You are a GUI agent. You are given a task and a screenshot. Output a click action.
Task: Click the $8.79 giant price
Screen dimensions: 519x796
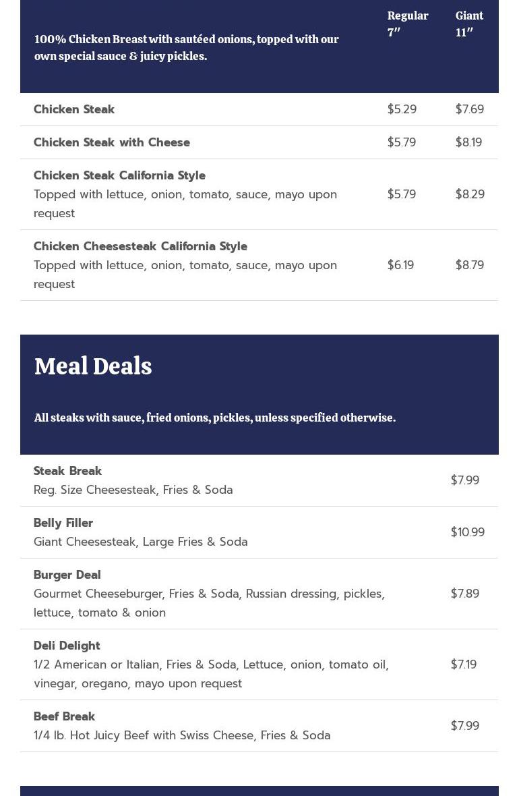[469, 265]
